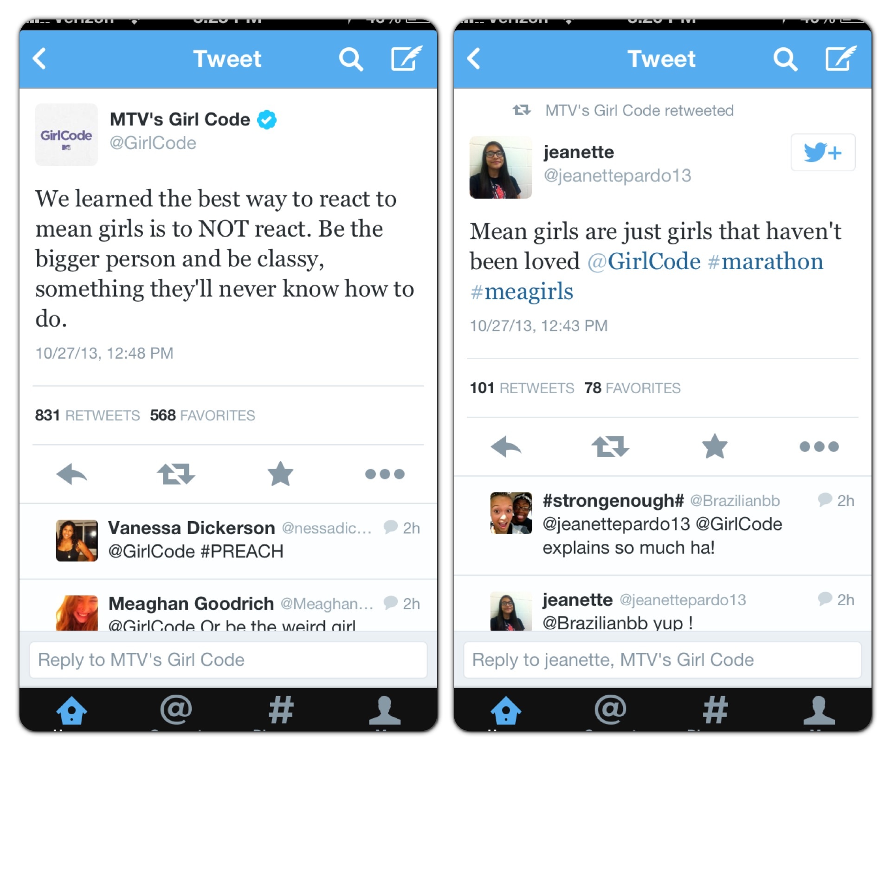891x891 pixels.
Task: Favorite jeanette's tweet with star icon
Action: 715,446
